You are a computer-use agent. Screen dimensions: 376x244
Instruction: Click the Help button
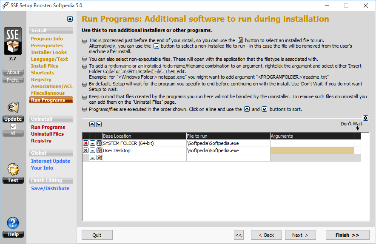point(13,234)
